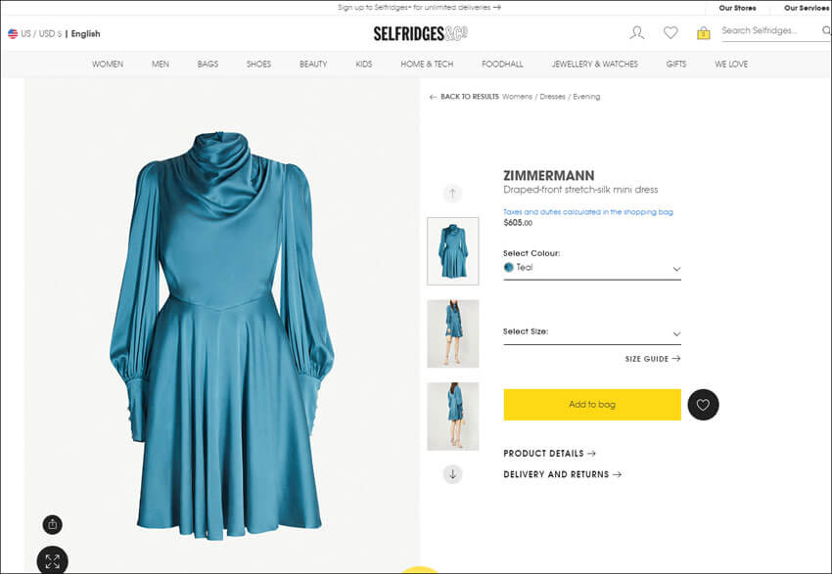The width and height of the screenshot is (832, 574).
Task: Open the Select Size dropdown
Action: click(x=592, y=332)
